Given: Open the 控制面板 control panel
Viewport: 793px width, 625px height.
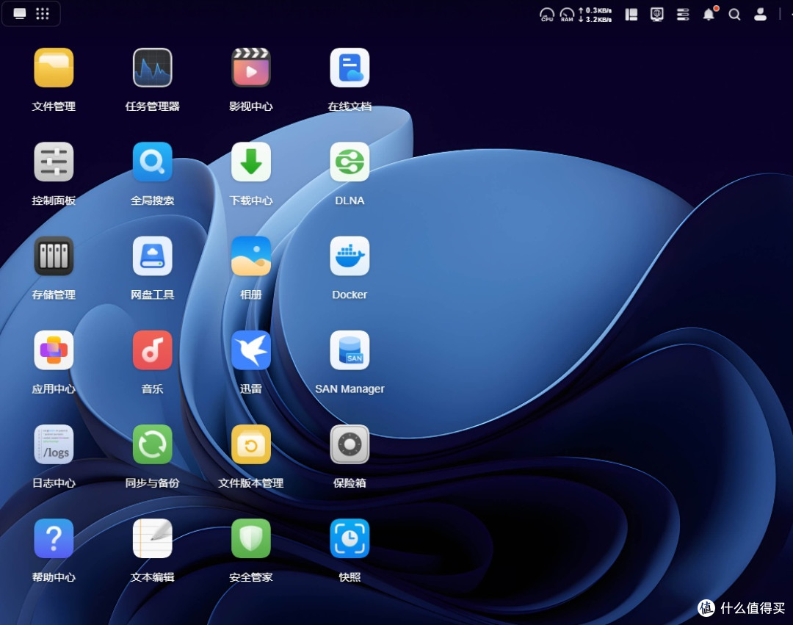Looking at the screenshot, I should (54, 162).
